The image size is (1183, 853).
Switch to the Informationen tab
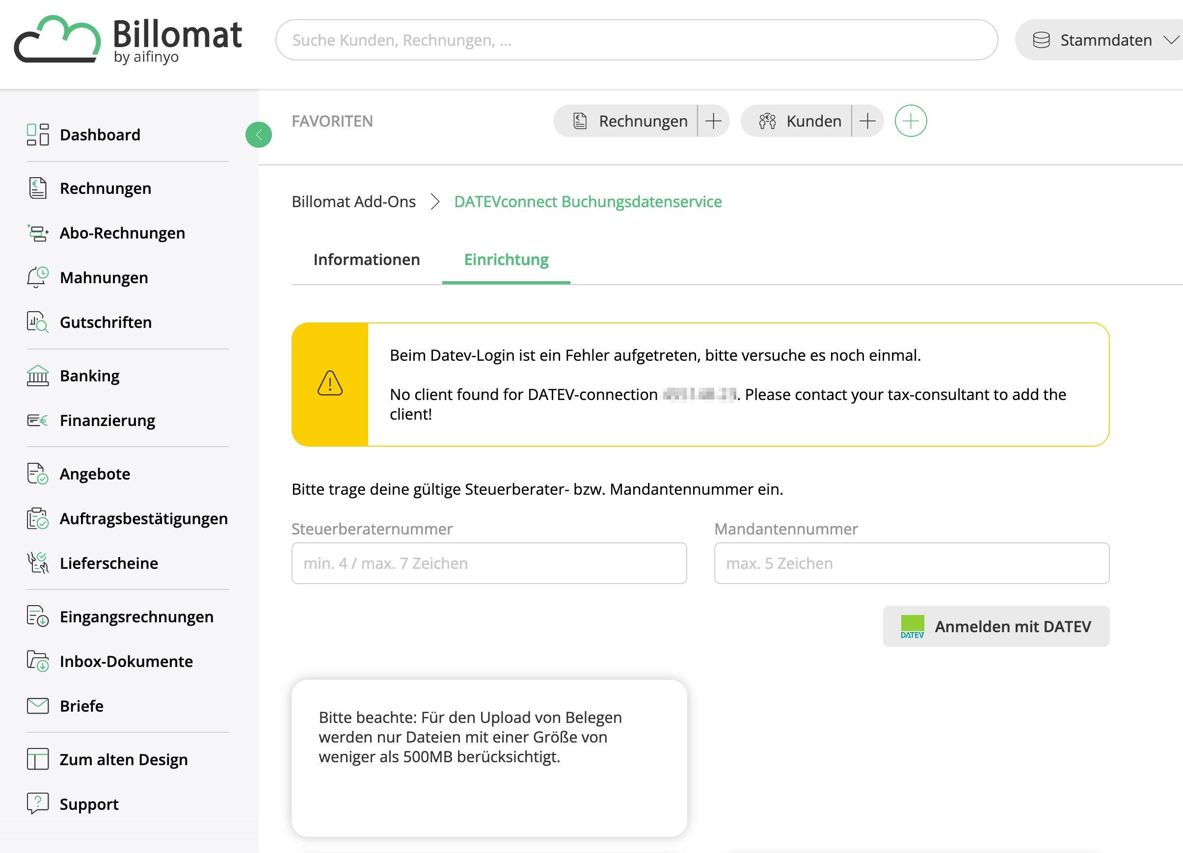pyautogui.click(x=367, y=260)
